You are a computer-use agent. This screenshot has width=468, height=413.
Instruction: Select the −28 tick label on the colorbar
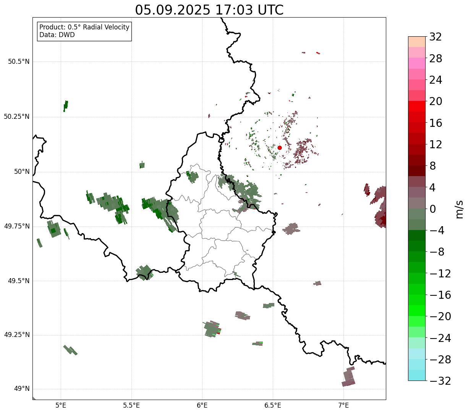[440, 360]
